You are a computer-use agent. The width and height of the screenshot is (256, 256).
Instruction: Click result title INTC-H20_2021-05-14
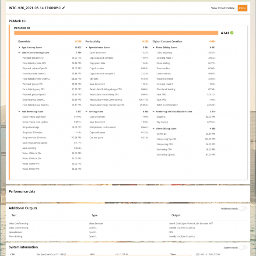(x=35, y=8)
